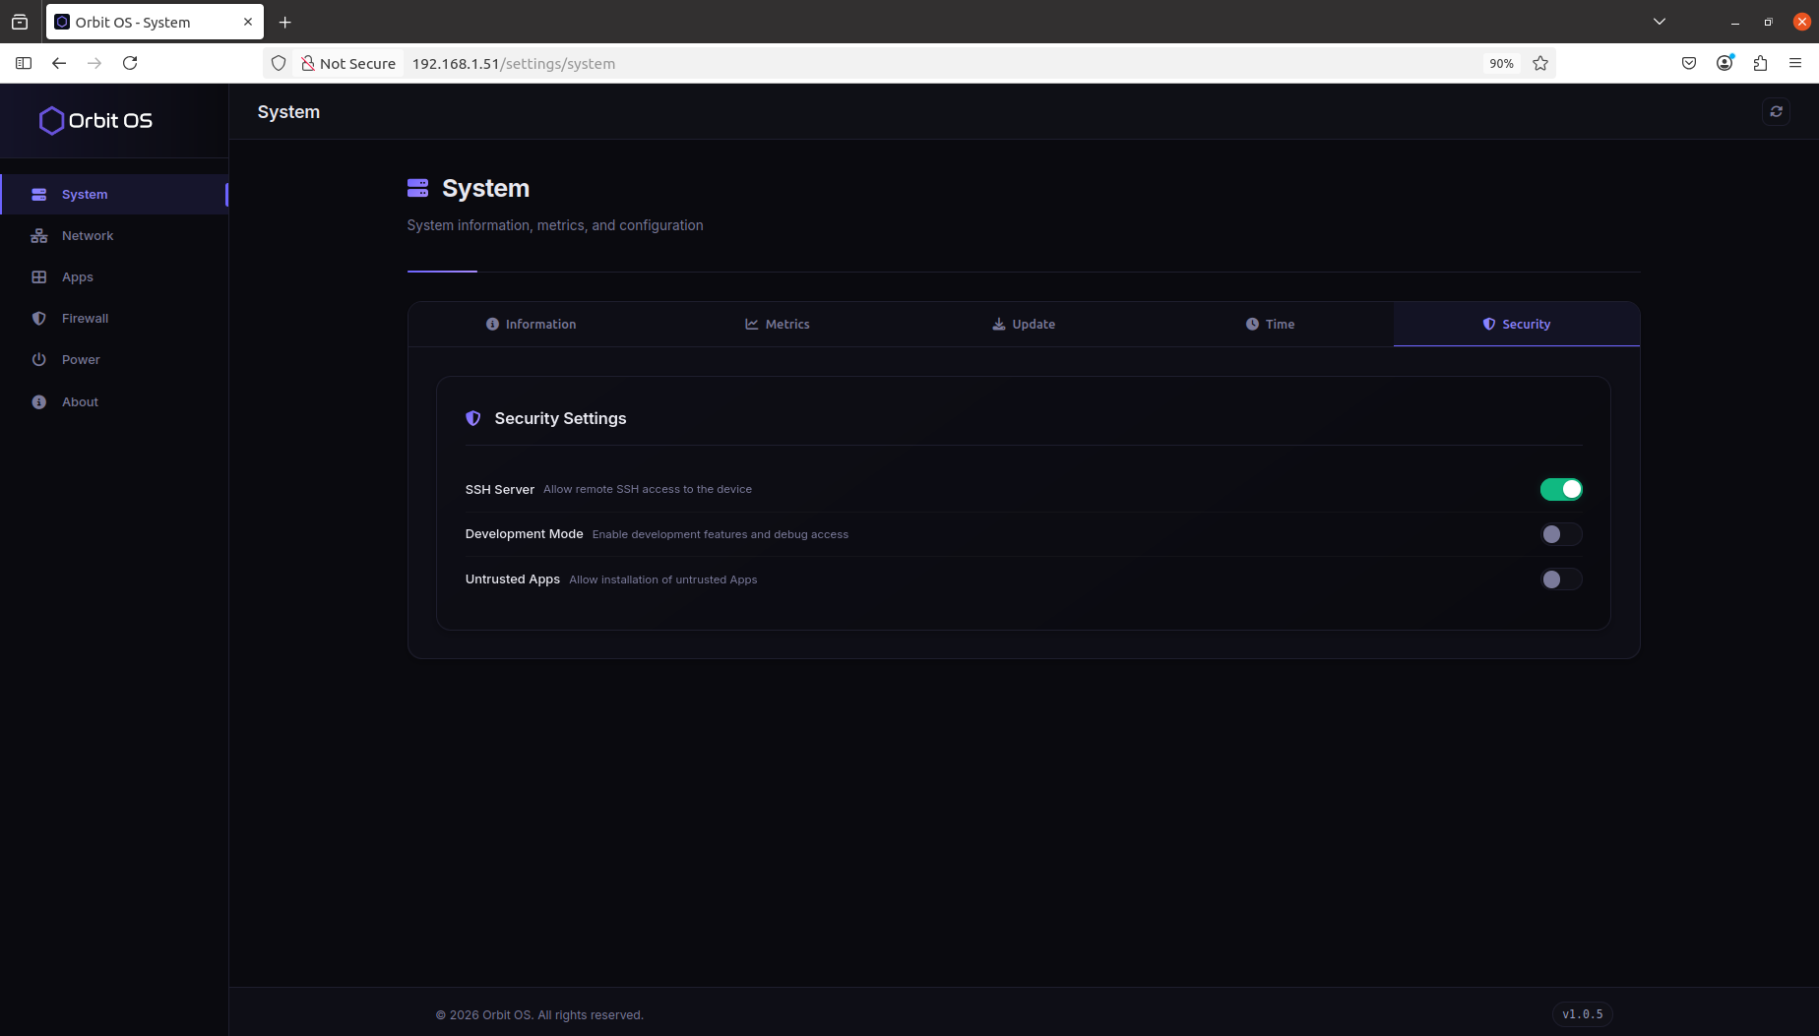Click the browser account dropdown
This screenshot has width=1819, height=1036.
click(x=1725, y=62)
